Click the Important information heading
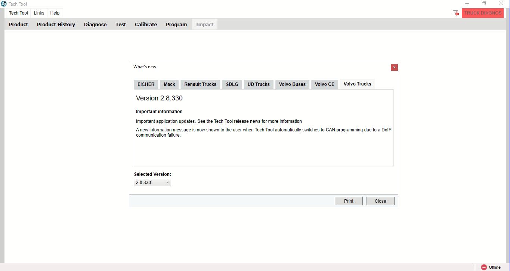This screenshot has height=271, width=510. pyautogui.click(x=159, y=112)
